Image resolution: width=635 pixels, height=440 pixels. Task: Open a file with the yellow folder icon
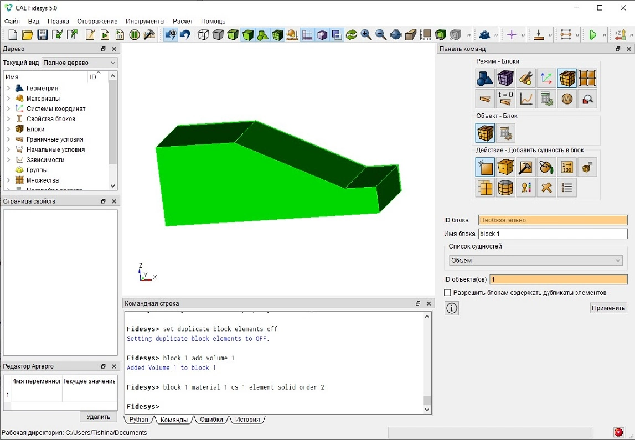point(27,35)
